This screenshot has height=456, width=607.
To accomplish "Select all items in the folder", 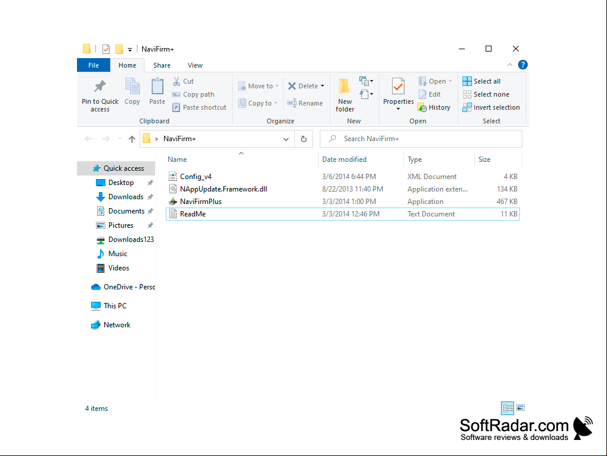I will pyautogui.click(x=481, y=81).
